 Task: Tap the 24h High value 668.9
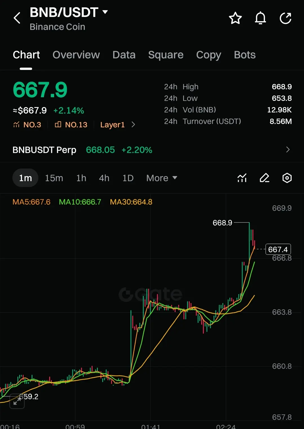click(x=282, y=87)
